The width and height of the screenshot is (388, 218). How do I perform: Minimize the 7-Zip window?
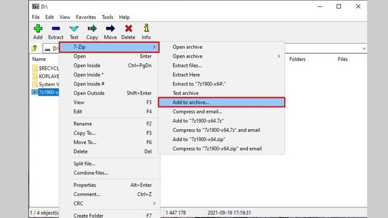[x=320, y=7]
